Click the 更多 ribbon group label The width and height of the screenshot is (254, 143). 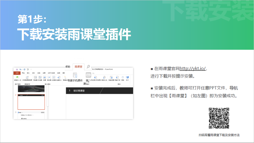[x=119, y=84]
